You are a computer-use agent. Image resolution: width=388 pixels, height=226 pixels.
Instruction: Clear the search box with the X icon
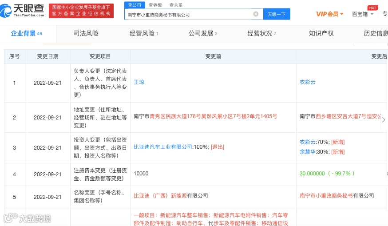(x=256, y=14)
